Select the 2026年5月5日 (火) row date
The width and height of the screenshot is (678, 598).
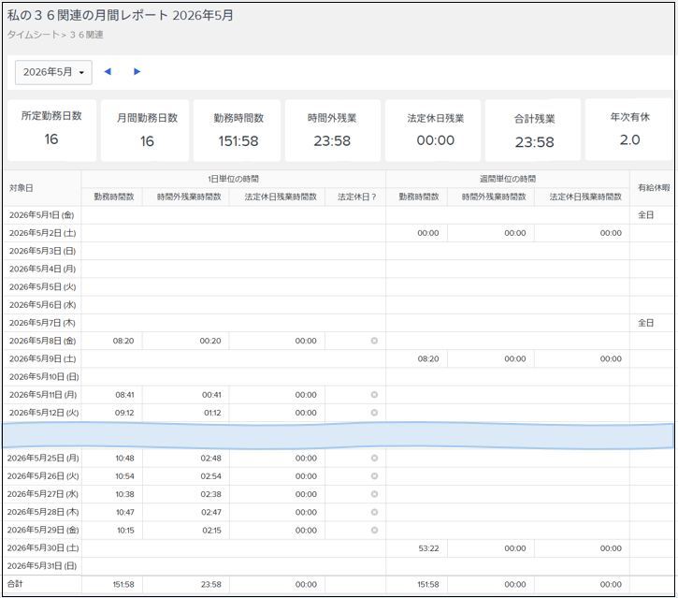tap(42, 287)
